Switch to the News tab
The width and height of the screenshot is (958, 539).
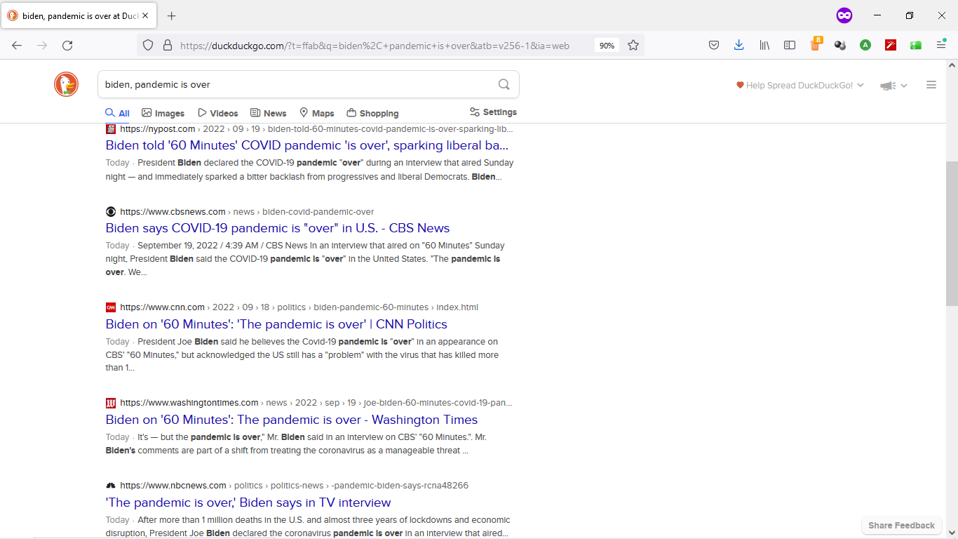268,113
